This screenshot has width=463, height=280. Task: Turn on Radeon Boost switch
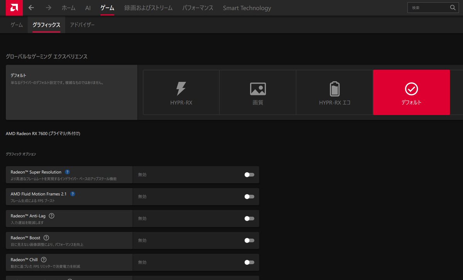click(249, 240)
